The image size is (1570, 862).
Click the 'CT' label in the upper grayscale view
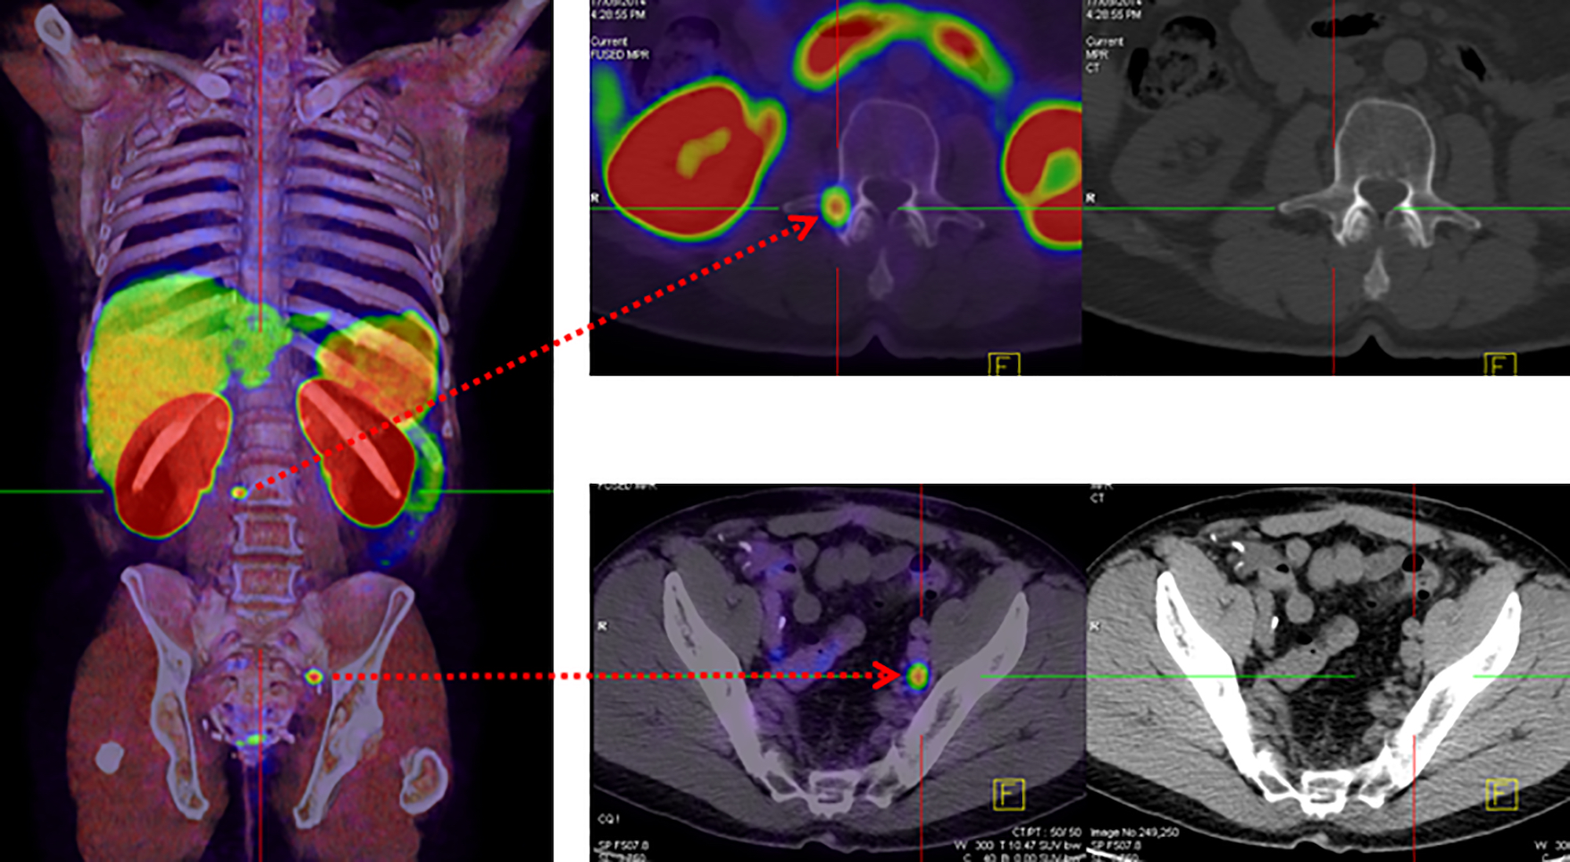1093,68
